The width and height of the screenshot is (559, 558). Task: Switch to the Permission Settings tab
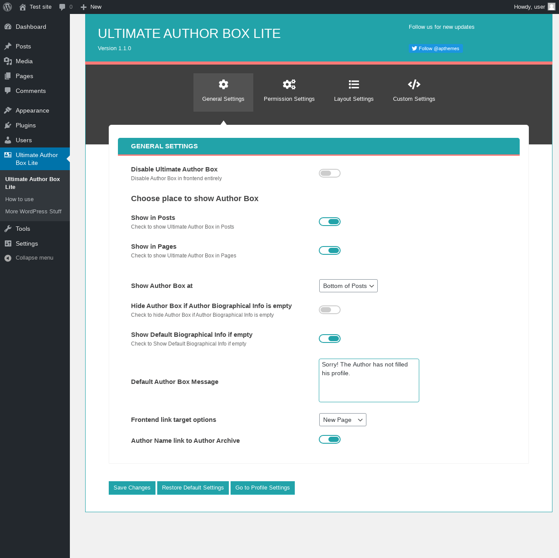click(289, 92)
